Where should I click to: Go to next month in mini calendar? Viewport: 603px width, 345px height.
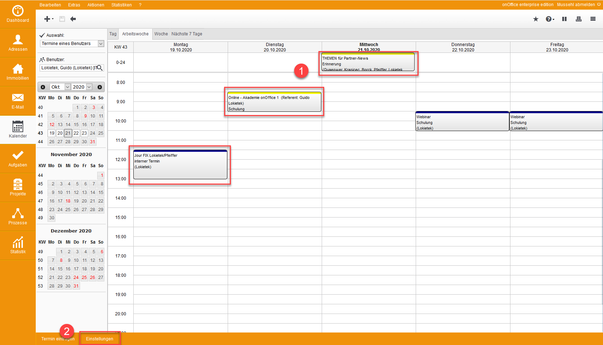pos(100,87)
